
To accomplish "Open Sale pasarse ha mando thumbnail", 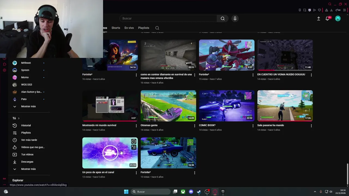I will click(x=285, y=106).
